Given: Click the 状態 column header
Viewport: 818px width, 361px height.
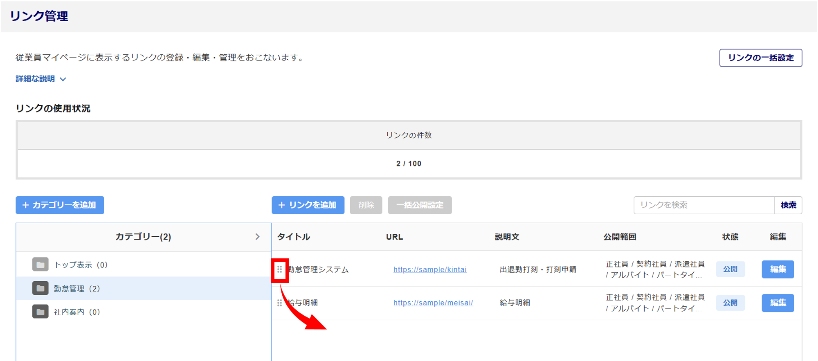Looking at the screenshot, I should [x=730, y=237].
